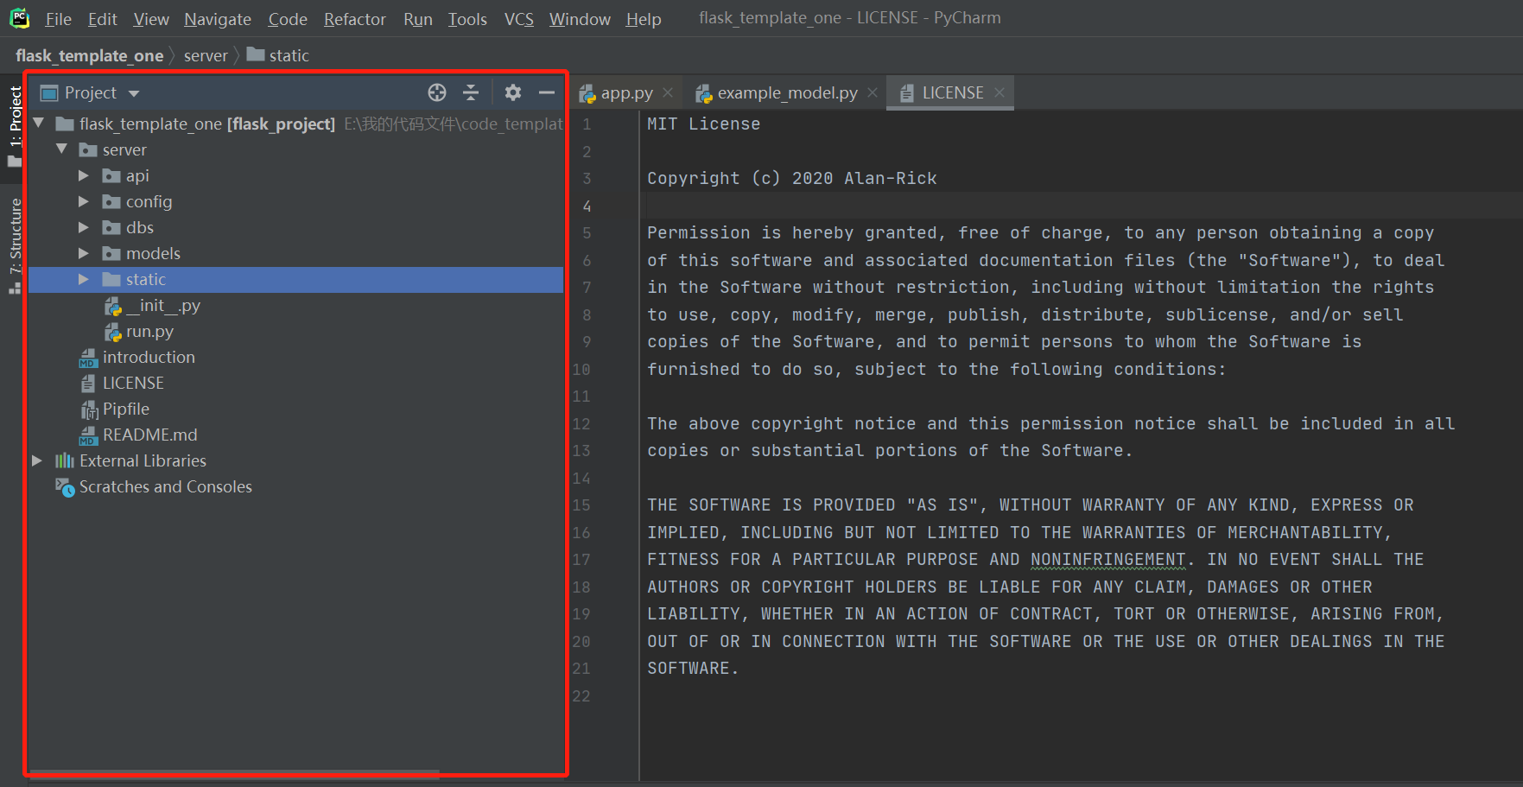The height and width of the screenshot is (787, 1523).
Task: Click the dbs folder icon
Action: (x=111, y=228)
